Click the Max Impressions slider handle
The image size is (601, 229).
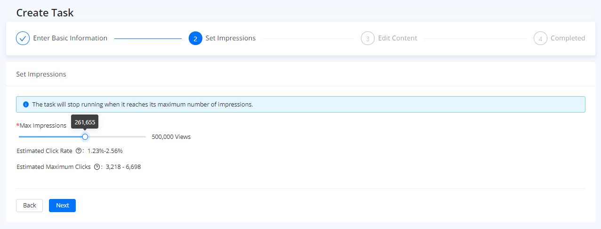(85, 137)
